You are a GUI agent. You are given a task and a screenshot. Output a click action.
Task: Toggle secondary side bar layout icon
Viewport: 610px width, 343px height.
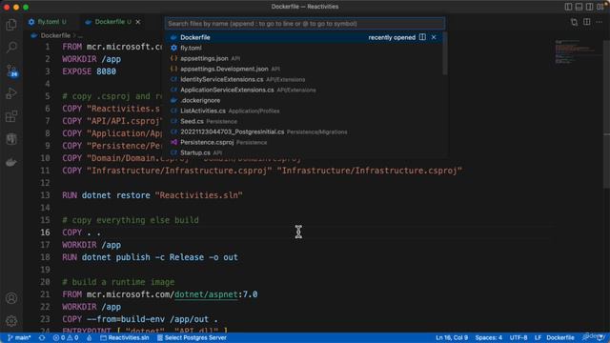point(589,7)
